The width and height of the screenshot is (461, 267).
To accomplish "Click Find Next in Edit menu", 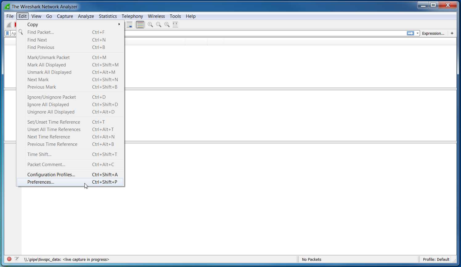I will click(x=71, y=40).
